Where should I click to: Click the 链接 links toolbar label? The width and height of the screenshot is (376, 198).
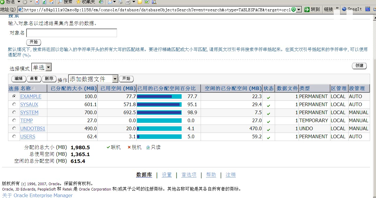[x=328, y=9]
